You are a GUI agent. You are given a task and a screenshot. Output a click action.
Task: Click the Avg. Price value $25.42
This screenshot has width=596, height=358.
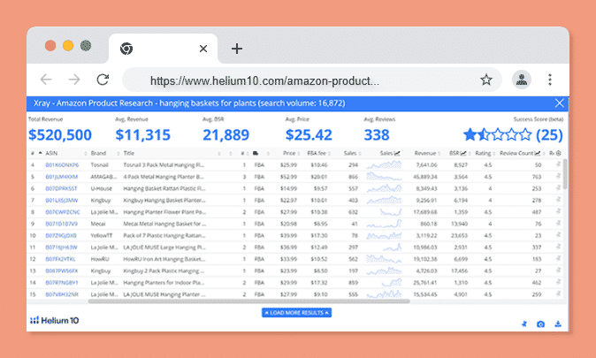(309, 135)
